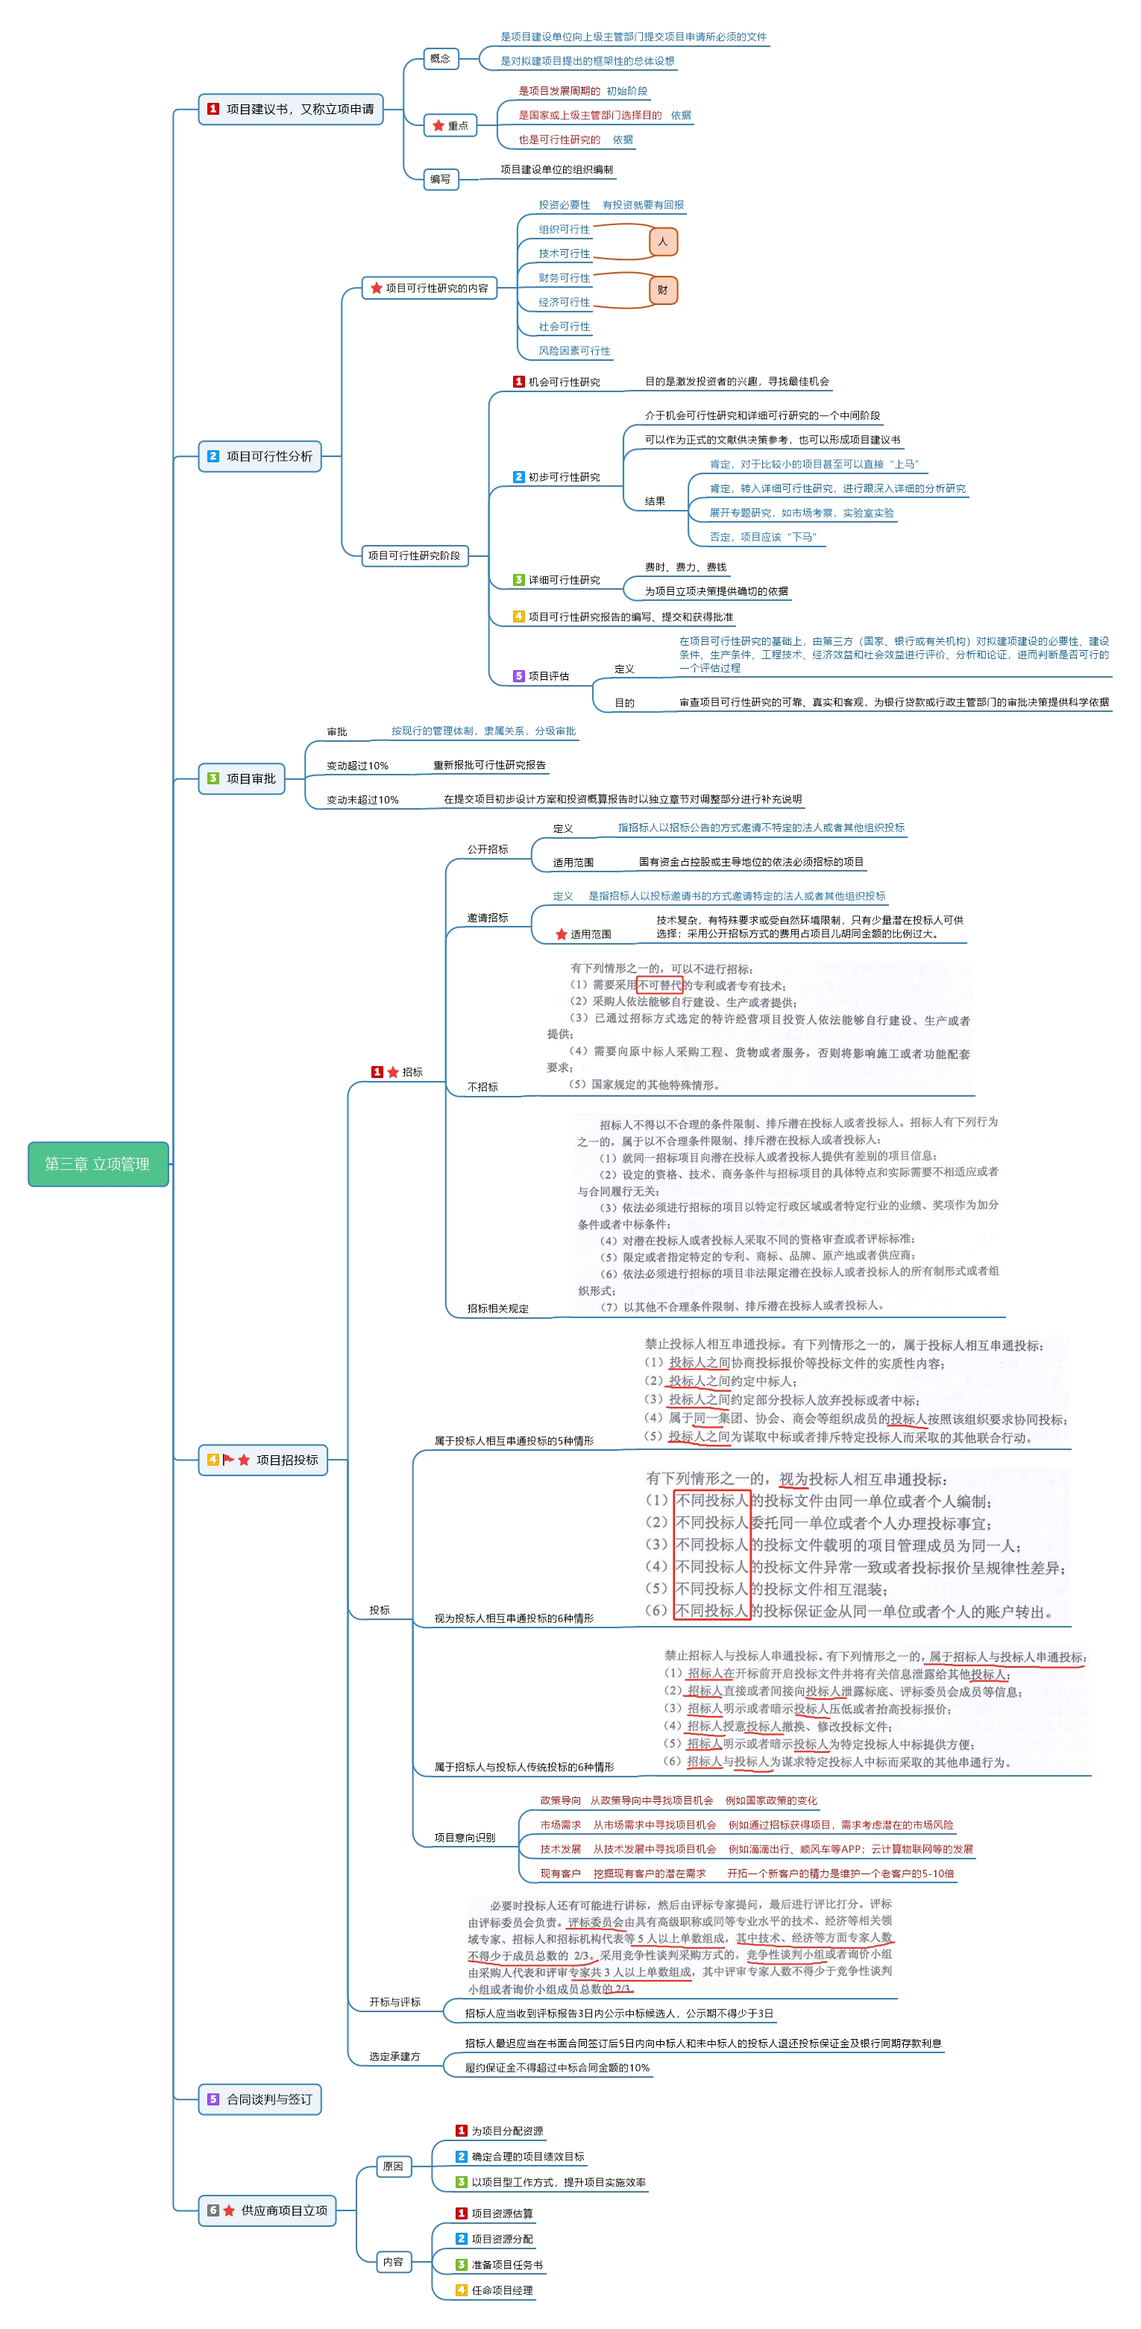Screen dimensions: 1141x2329
Task: Click the 项目建设单位的组织编制 text
Action: 556,170
